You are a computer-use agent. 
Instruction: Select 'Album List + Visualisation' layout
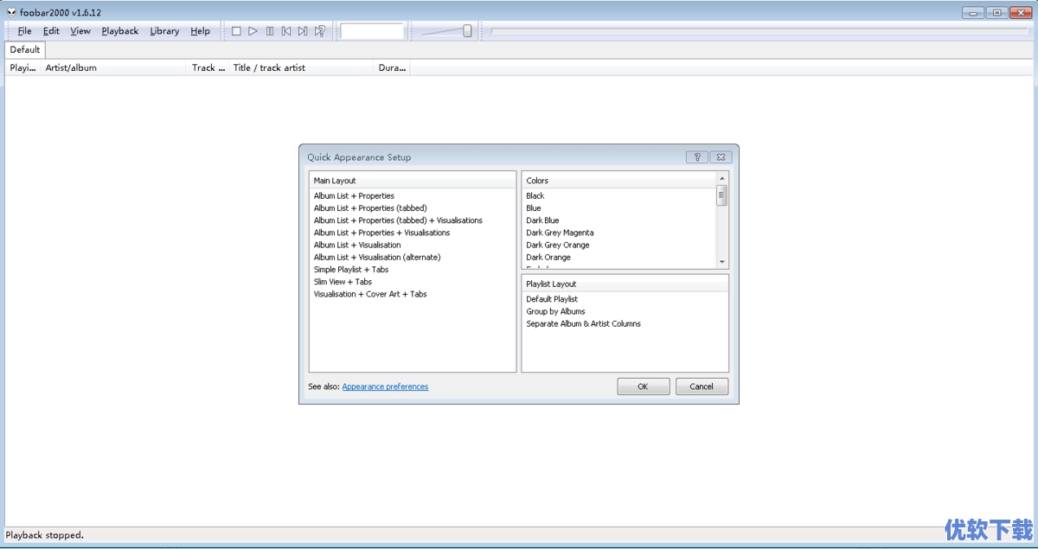coord(357,245)
